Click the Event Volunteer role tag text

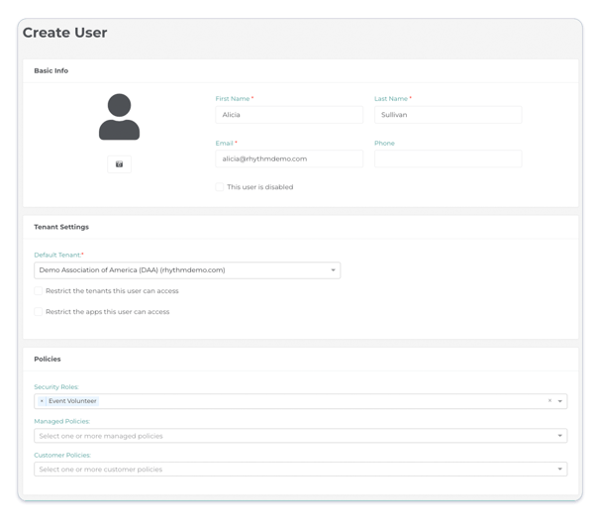click(x=72, y=401)
